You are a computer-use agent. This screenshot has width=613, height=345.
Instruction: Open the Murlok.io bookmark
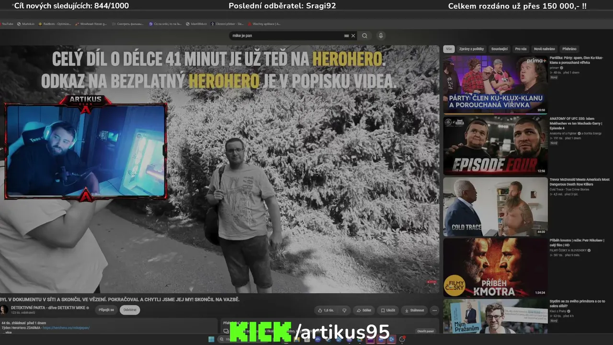click(26, 23)
